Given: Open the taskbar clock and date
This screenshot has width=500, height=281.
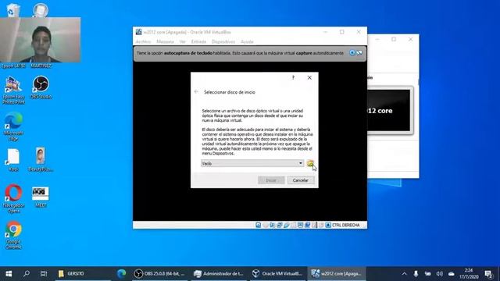Looking at the screenshot, I should click(469, 274).
